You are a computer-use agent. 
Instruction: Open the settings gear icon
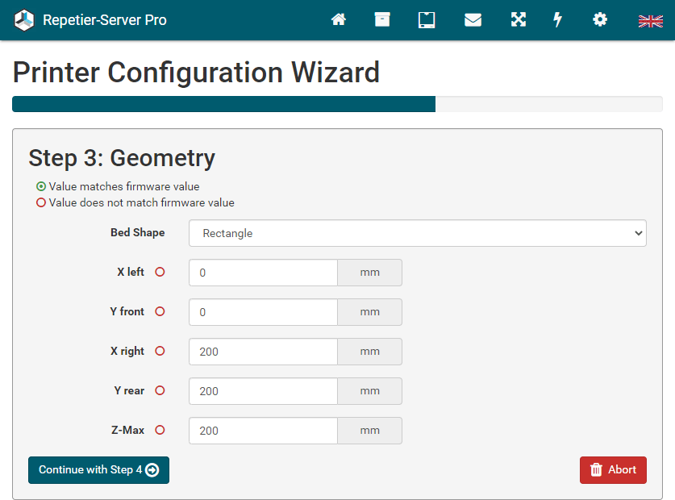(x=600, y=20)
